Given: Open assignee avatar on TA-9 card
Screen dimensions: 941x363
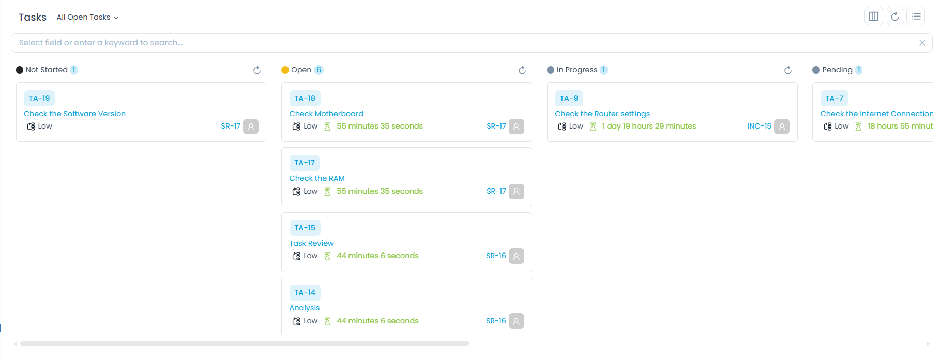Looking at the screenshot, I should pos(782,126).
